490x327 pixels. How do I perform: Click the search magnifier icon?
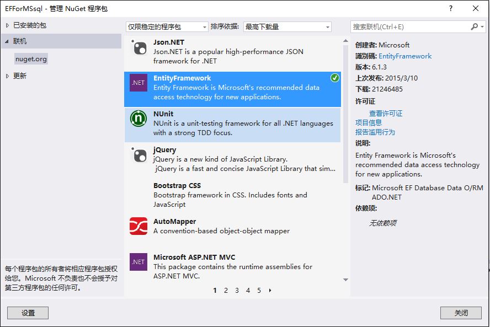pyautogui.click(x=474, y=27)
